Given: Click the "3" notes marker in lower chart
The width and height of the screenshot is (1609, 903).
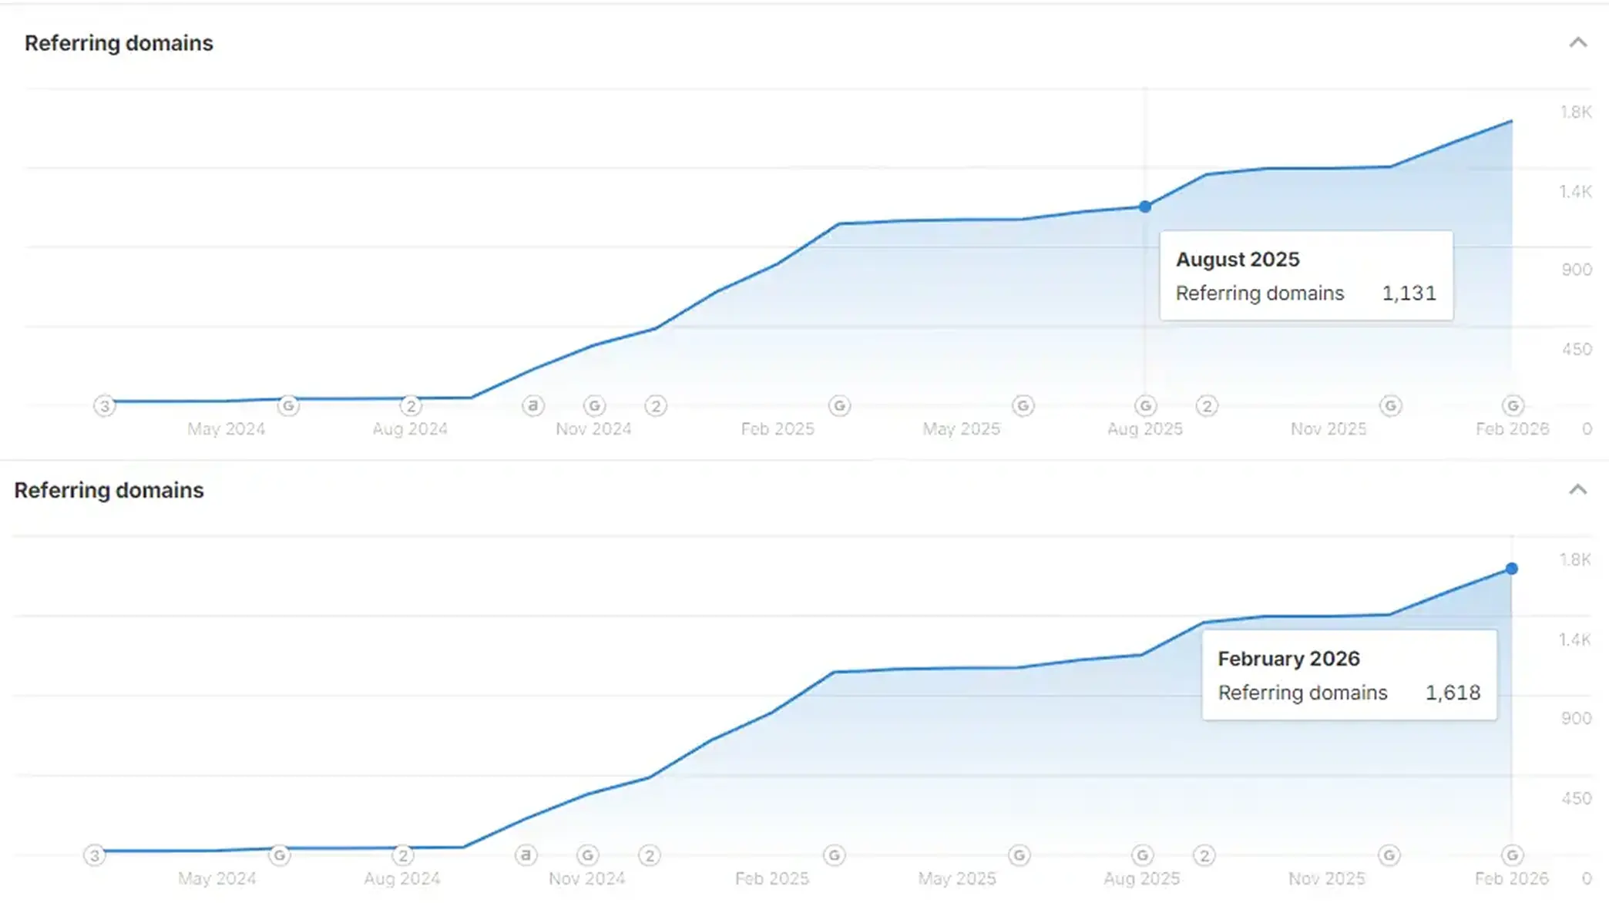Looking at the screenshot, I should tap(95, 855).
